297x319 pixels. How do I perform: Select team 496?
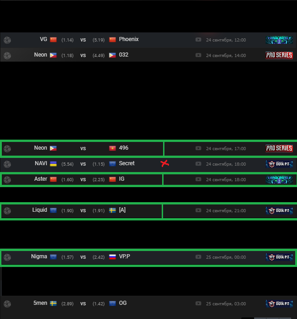(123, 148)
